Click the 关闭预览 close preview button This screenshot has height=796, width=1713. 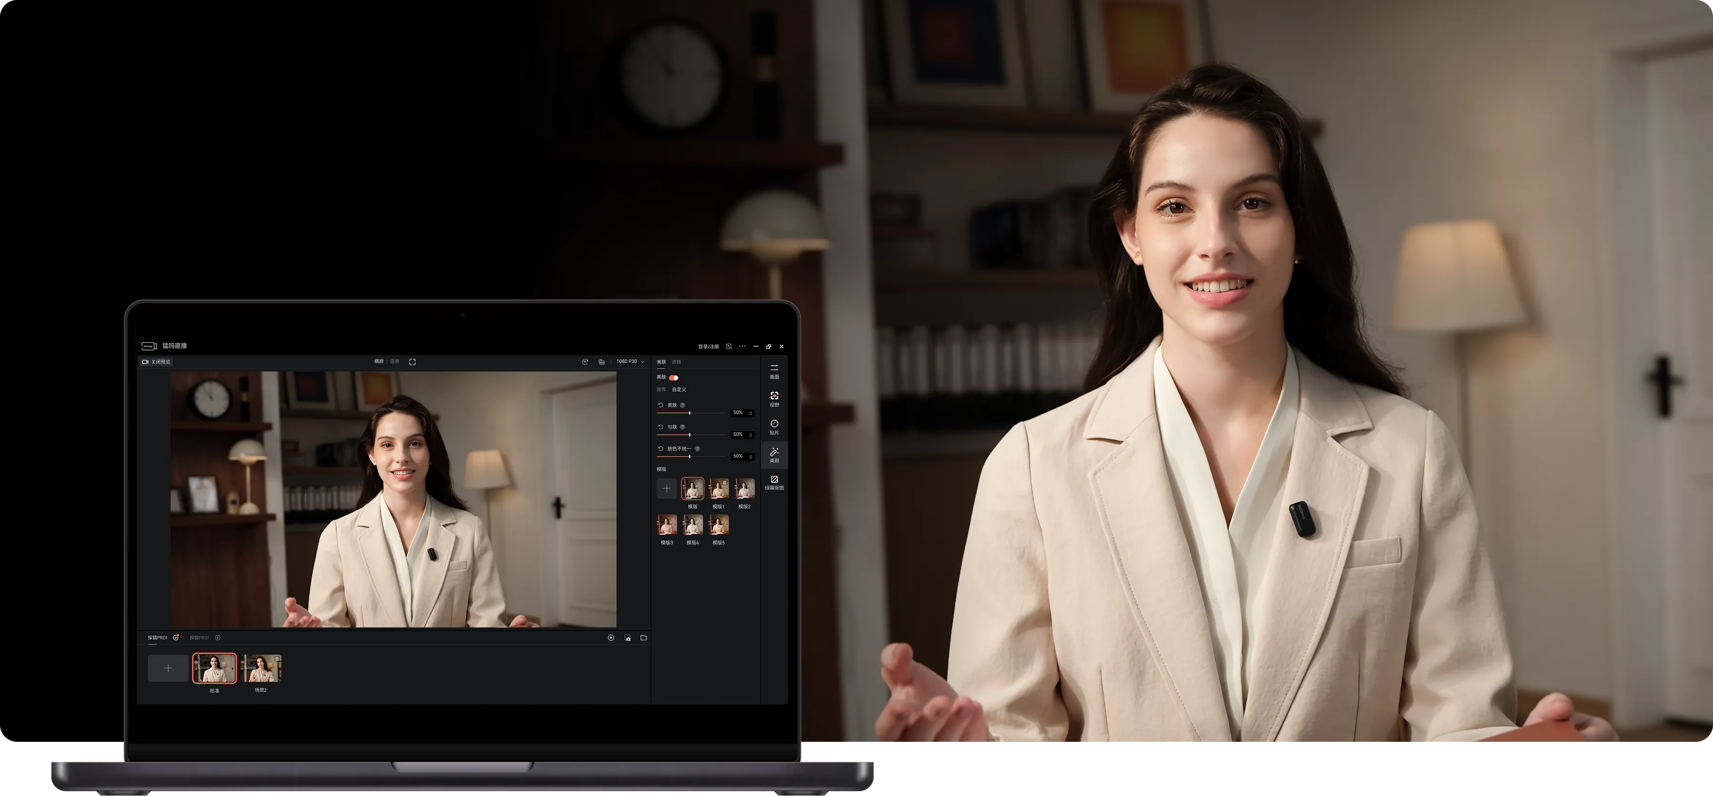click(x=157, y=362)
